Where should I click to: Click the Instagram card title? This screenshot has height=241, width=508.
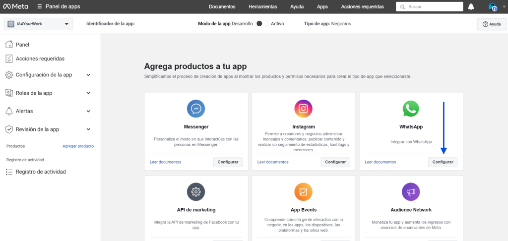coord(303,126)
